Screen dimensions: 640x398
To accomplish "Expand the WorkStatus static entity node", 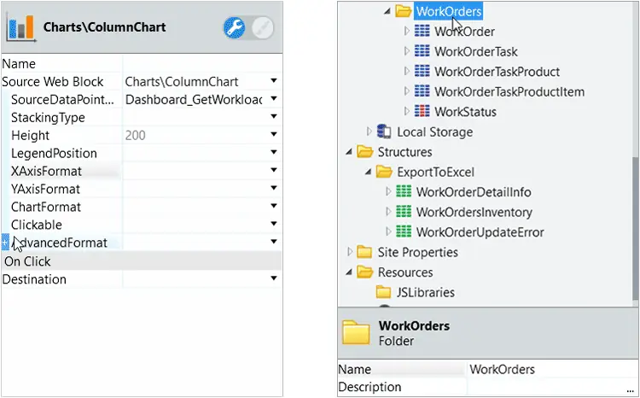I will tap(406, 111).
